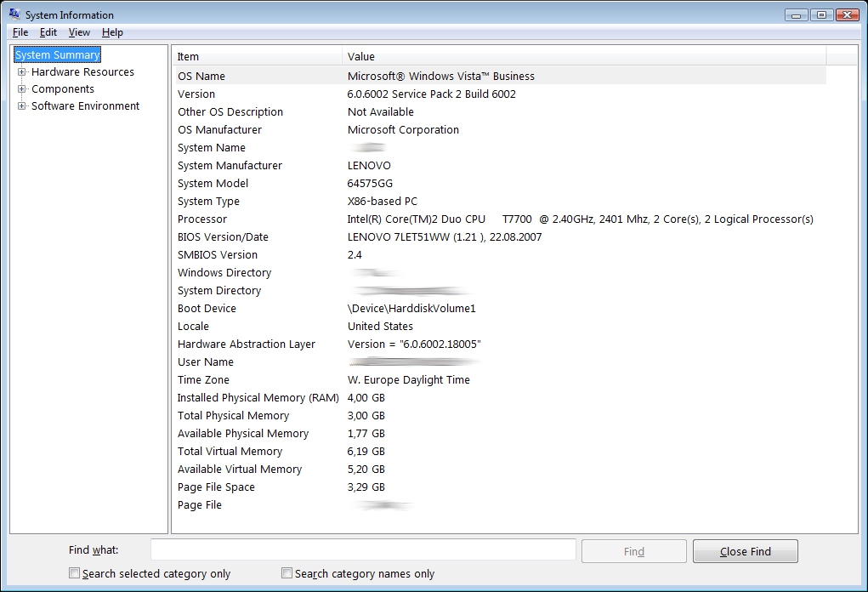Open the Help menu
Viewport: 868px width, 592px height.
click(x=112, y=32)
